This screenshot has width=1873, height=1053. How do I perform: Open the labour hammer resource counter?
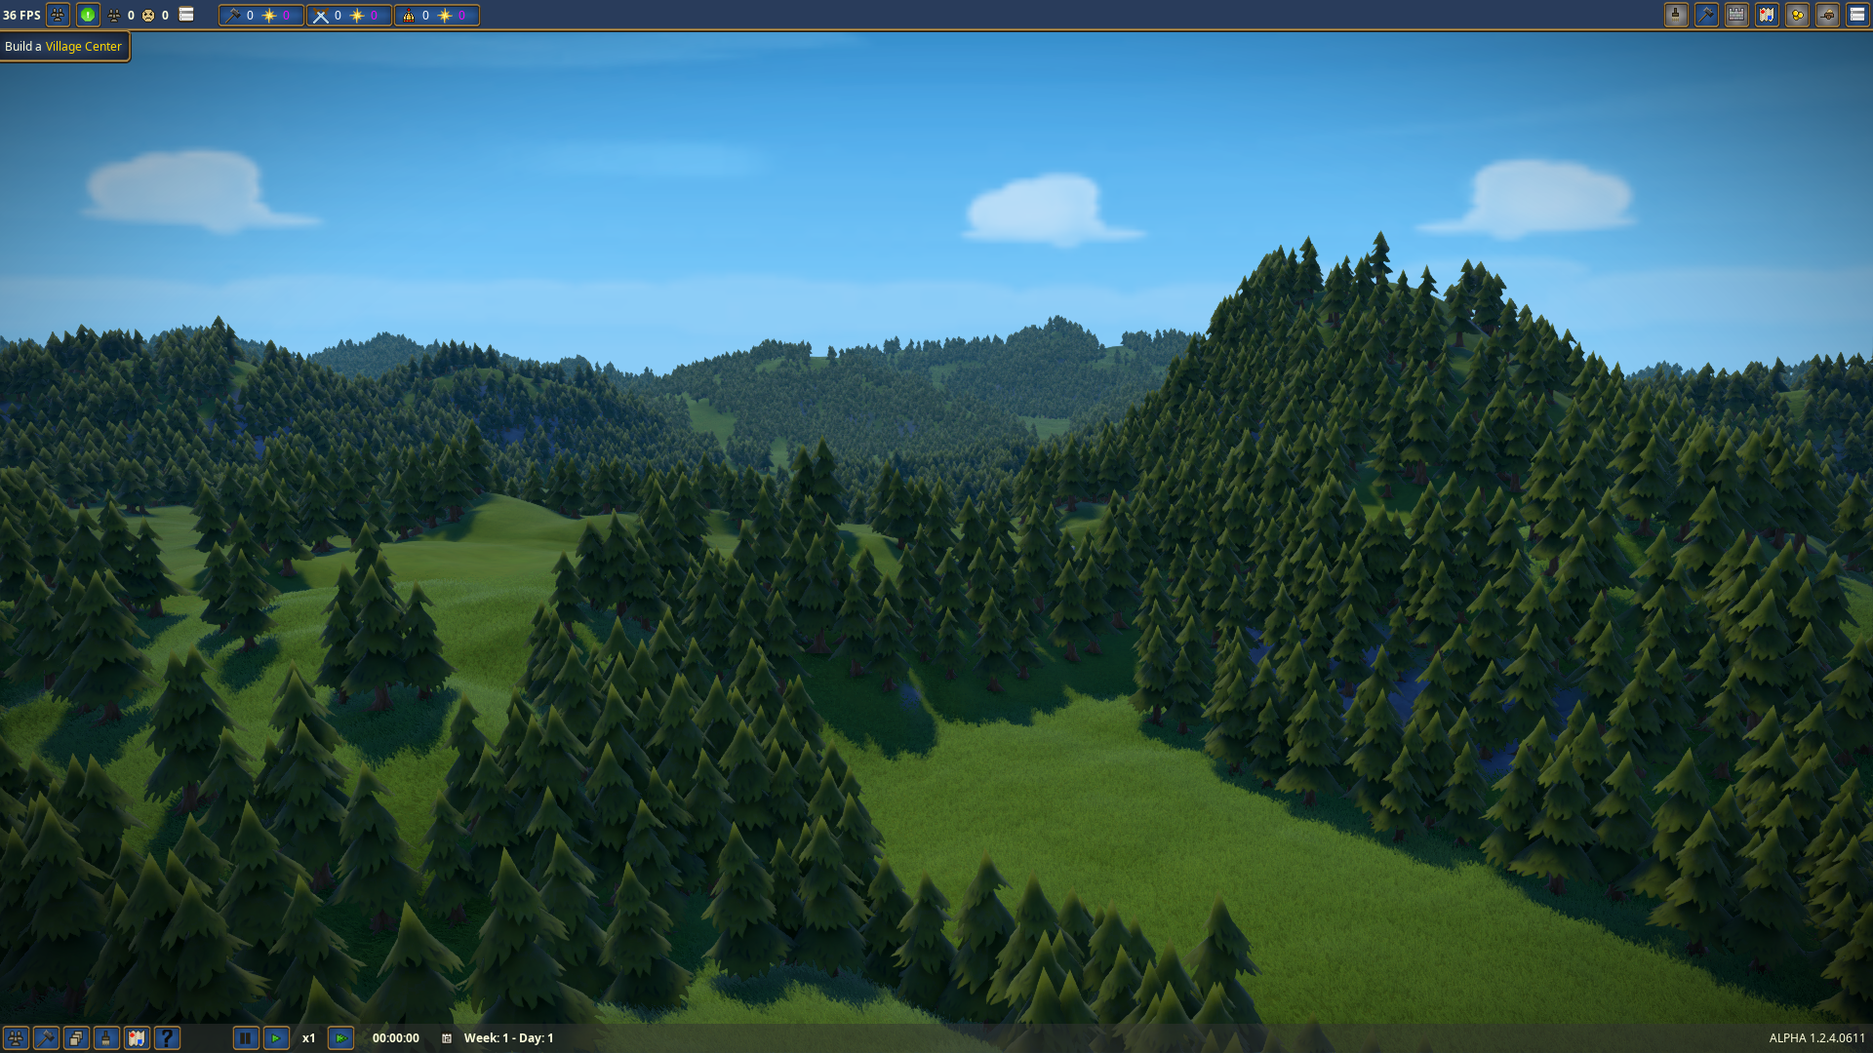pyautogui.click(x=260, y=15)
